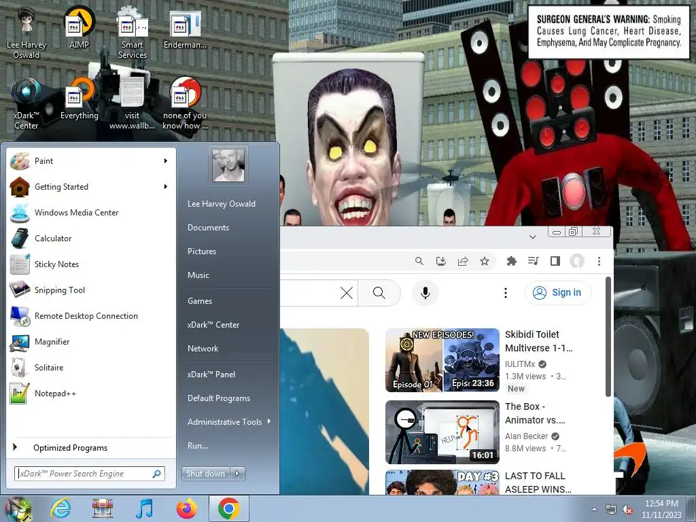Viewport: 696px width, 522px height.
Task: Open Chrome extensions puzzle icon
Action: pyautogui.click(x=511, y=261)
